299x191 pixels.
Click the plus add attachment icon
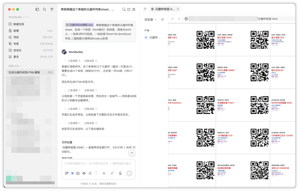pos(104,173)
